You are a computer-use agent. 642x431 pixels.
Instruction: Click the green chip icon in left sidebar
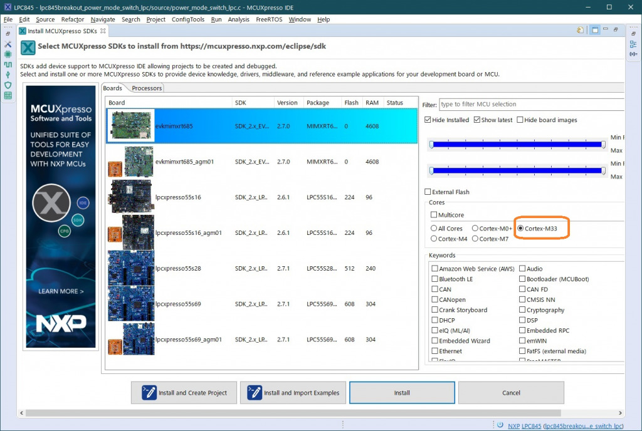click(8, 55)
